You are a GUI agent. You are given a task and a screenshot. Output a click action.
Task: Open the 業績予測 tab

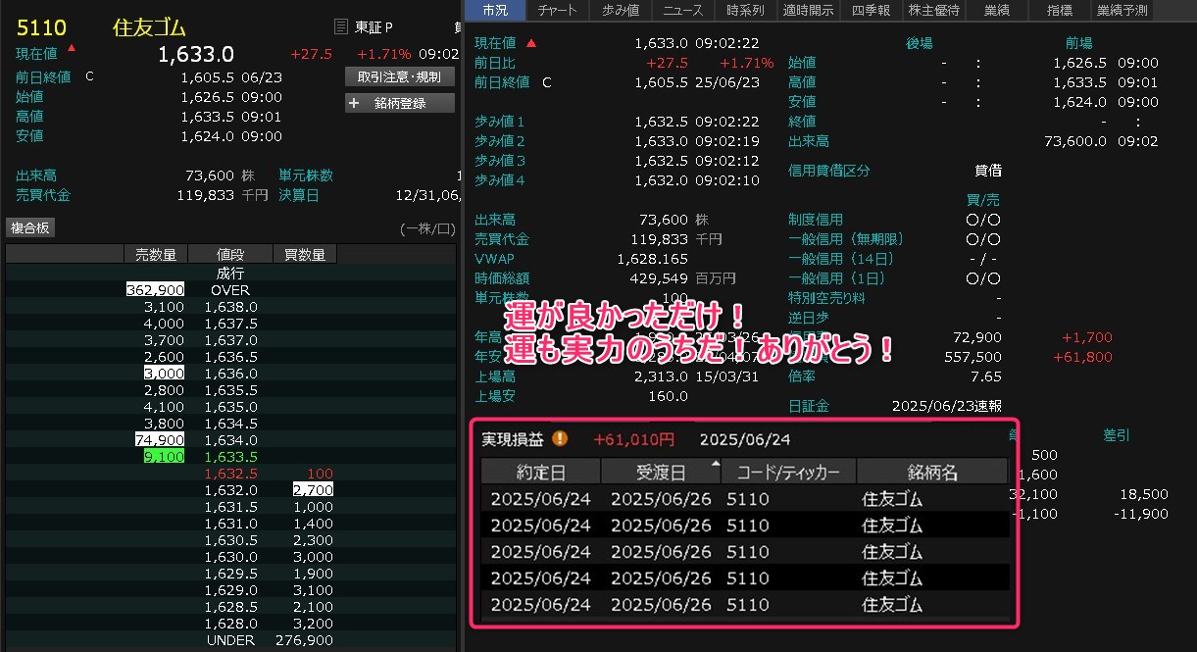[x=1122, y=10]
